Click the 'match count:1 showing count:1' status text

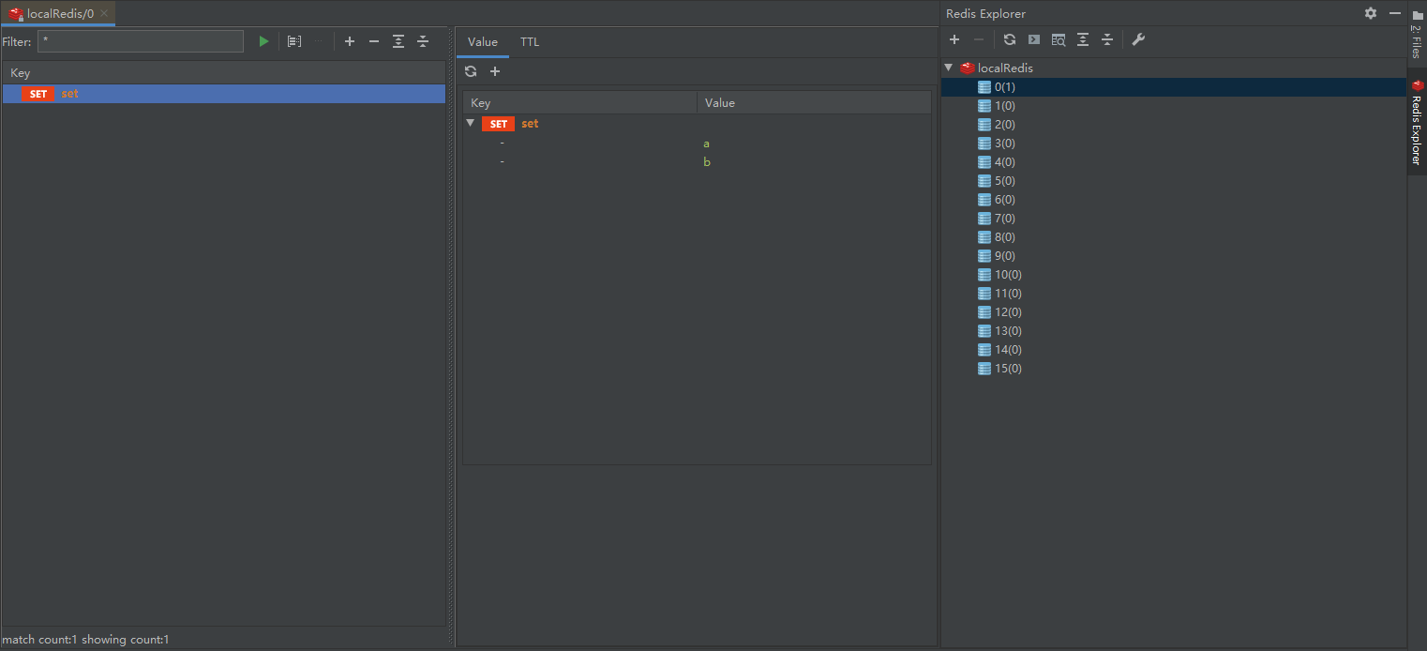coord(85,640)
